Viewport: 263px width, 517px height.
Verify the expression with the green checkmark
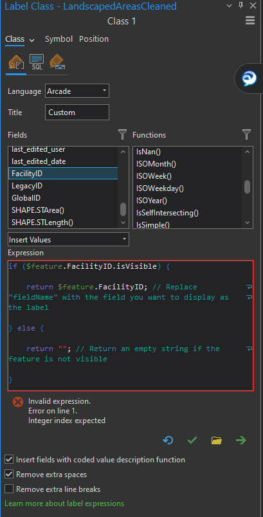(x=192, y=440)
